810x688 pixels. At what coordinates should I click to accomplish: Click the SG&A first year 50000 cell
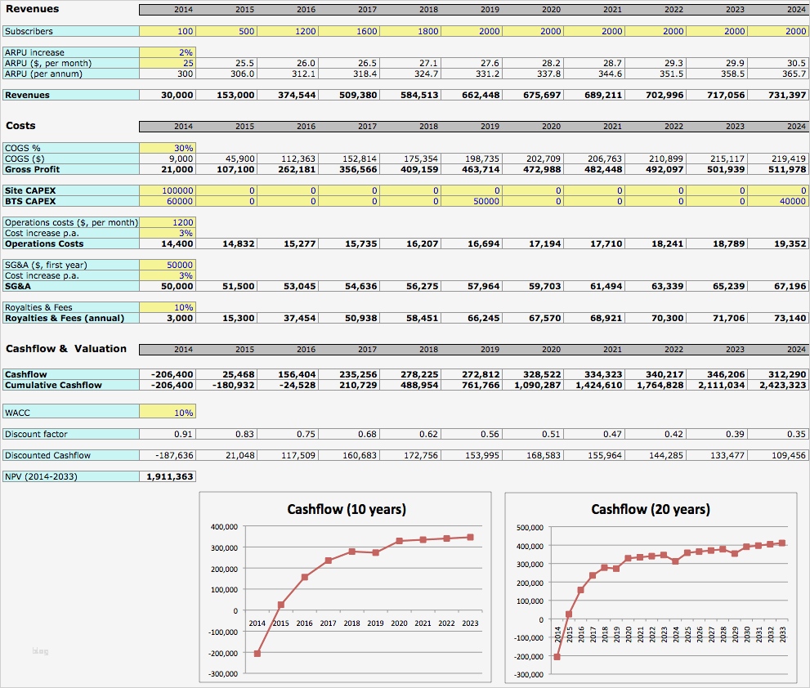point(168,265)
